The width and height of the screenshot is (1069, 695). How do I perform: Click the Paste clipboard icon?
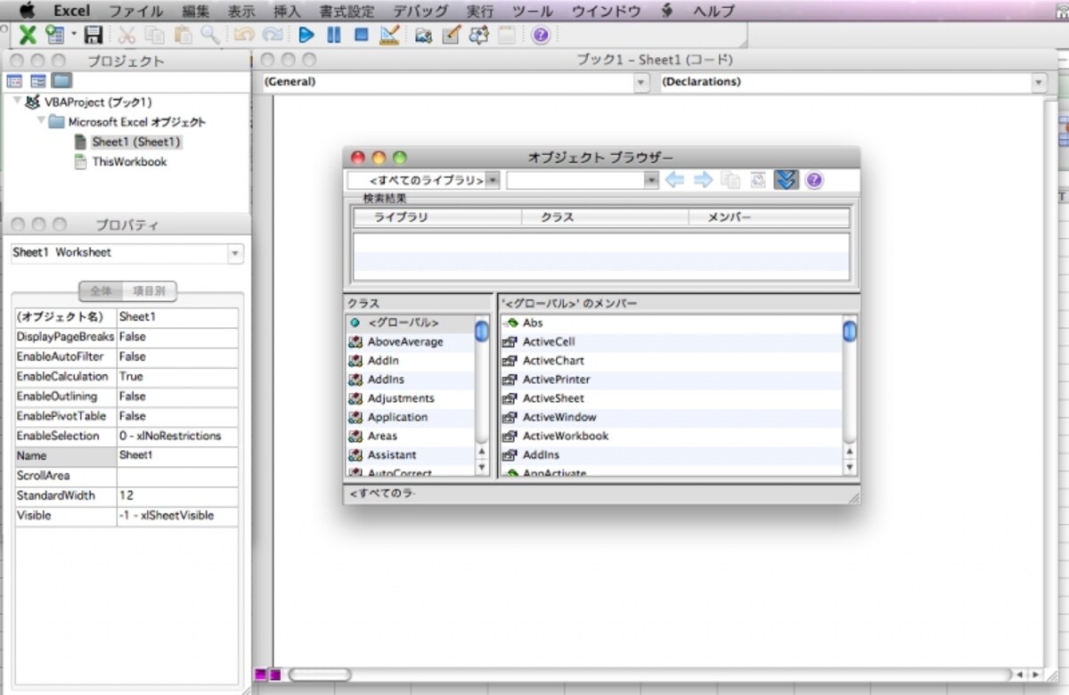pyautogui.click(x=184, y=35)
